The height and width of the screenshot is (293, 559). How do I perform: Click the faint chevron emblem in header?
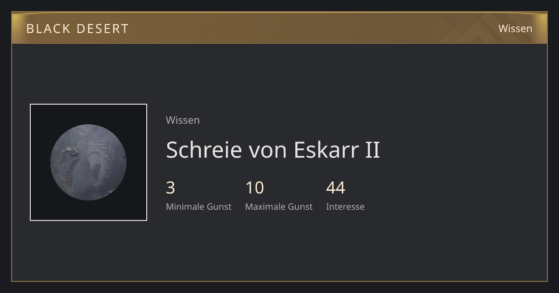[x=470, y=30]
